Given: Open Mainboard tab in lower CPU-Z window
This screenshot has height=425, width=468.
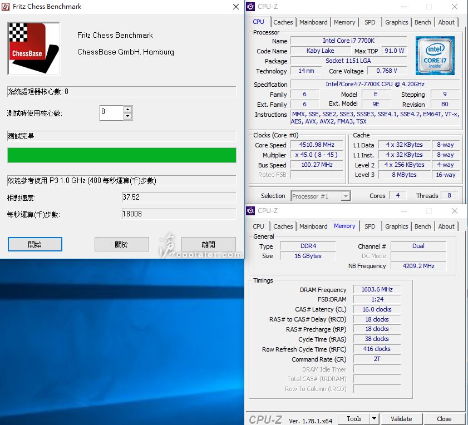Looking at the screenshot, I should coord(313,226).
